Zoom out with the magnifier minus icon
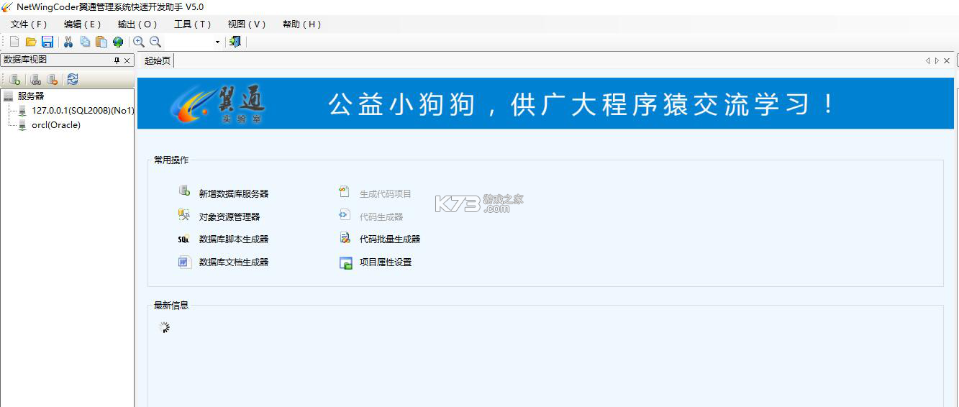This screenshot has height=407, width=959. pos(155,42)
